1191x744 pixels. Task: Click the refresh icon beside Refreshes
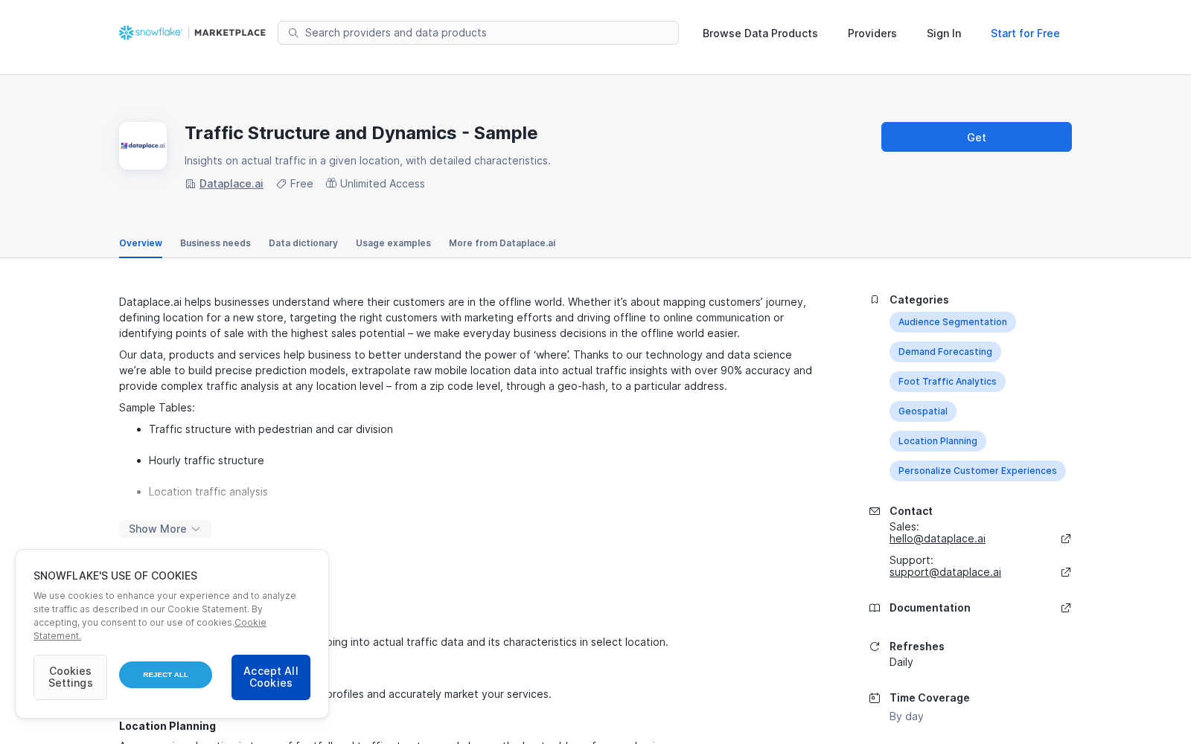(875, 647)
